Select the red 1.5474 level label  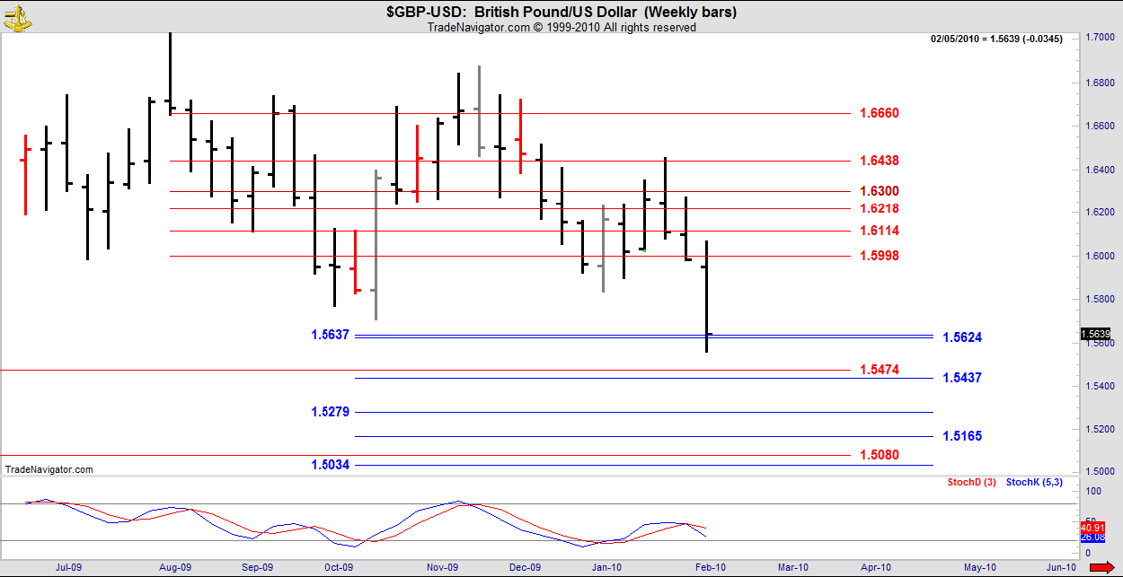(x=879, y=370)
